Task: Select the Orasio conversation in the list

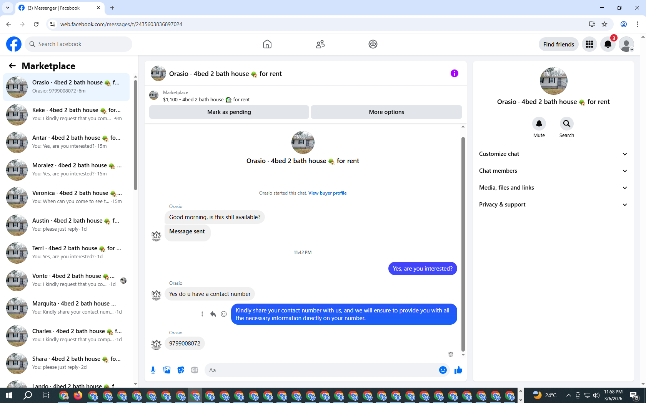Action: [66, 87]
